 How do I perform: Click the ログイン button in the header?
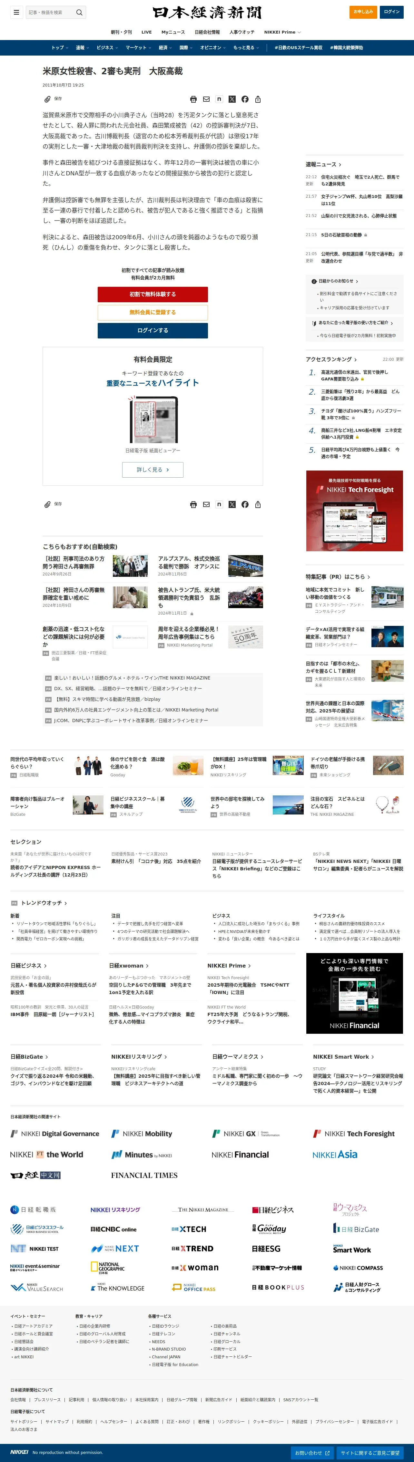[392, 12]
